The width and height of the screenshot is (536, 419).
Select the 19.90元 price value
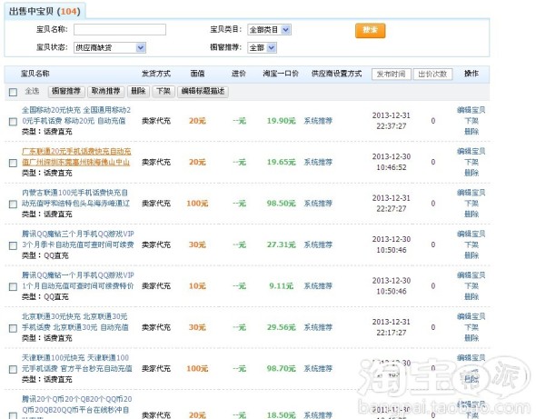pos(281,121)
